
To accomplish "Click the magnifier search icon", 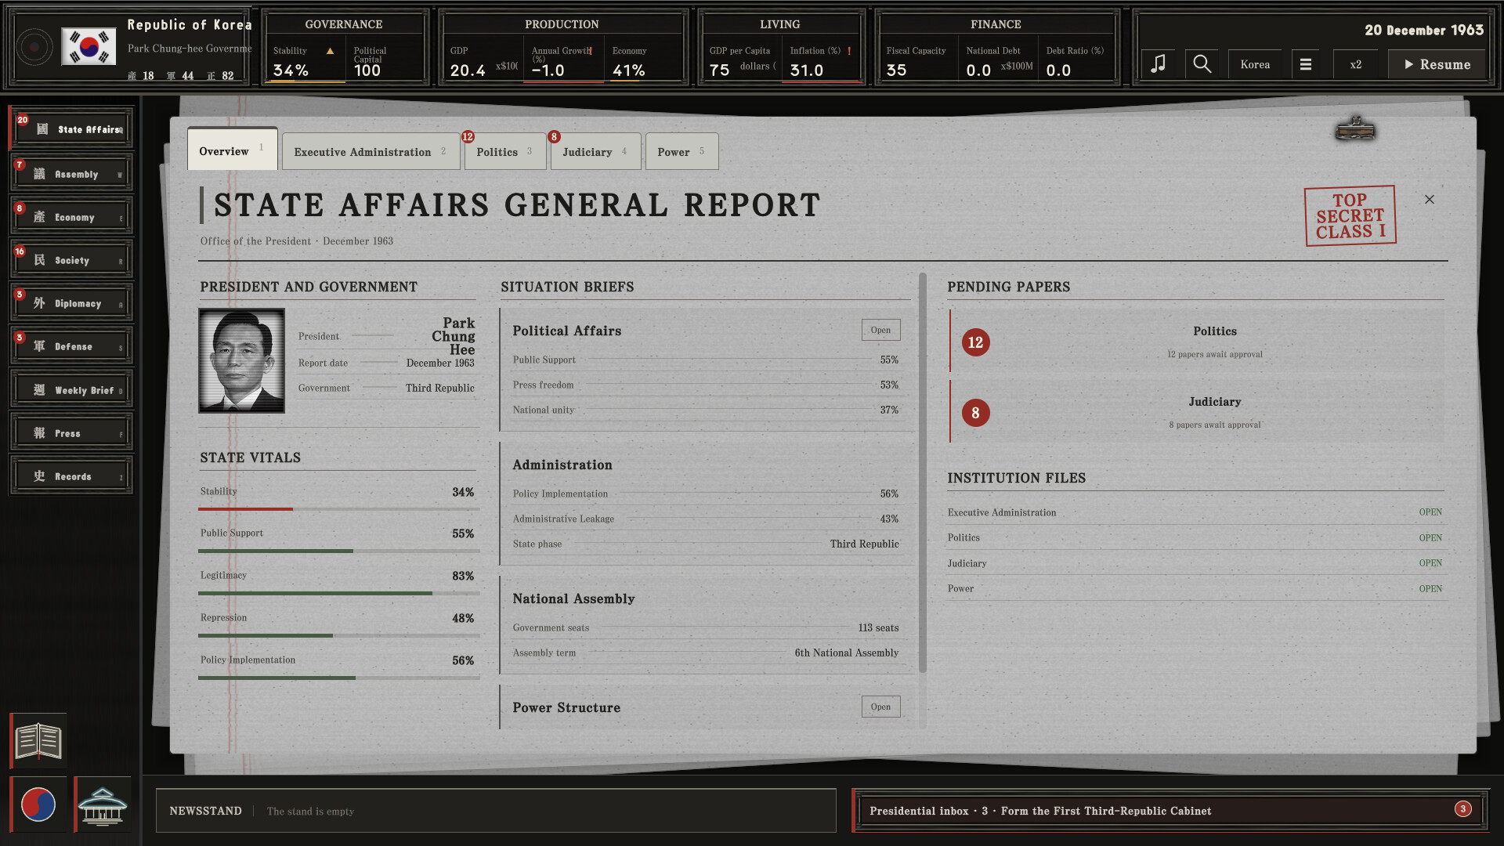I will click(x=1202, y=64).
